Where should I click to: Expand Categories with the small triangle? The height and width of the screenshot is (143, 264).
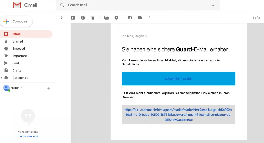tap(2, 78)
